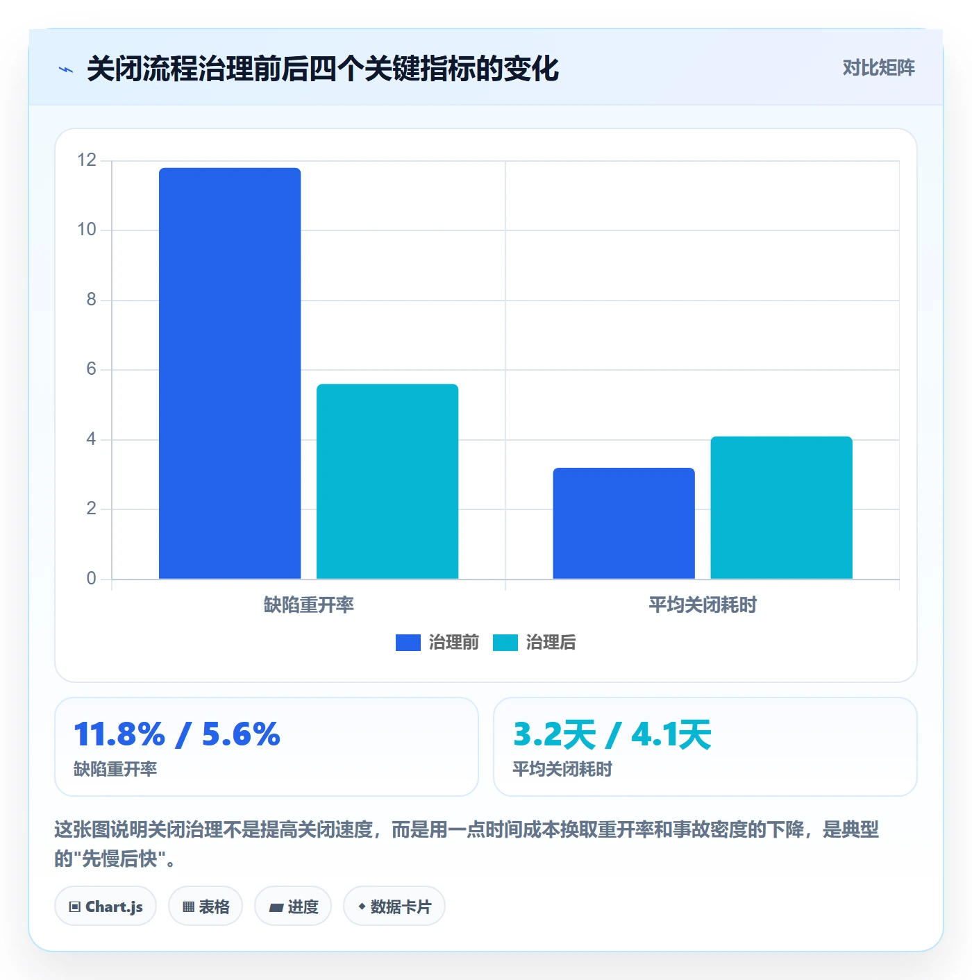
Task: Click the y-axis value 6
Action: 91,369
